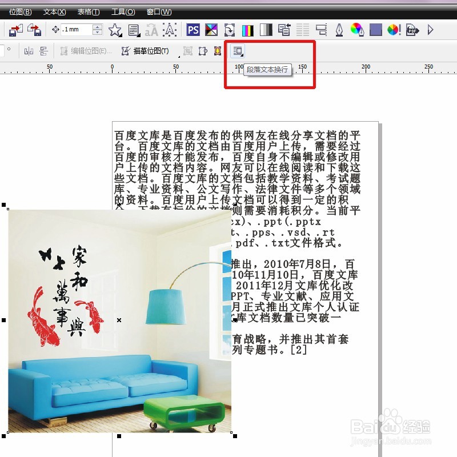Click the crop bitmap icon with node

(203, 51)
